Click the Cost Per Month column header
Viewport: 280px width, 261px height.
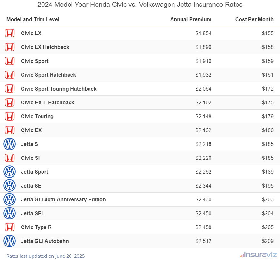point(254,19)
